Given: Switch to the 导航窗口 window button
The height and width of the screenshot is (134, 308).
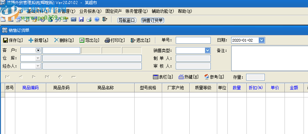Looking at the screenshot, I should [x=127, y=20].
